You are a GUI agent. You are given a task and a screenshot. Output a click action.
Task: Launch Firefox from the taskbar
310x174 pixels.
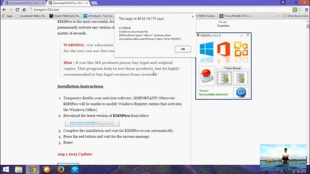pos(61,170)
